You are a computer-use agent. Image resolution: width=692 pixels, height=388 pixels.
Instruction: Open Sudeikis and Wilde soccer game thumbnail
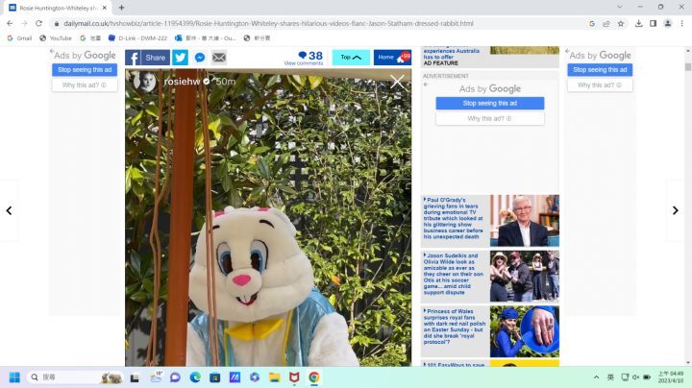[525, 276]
